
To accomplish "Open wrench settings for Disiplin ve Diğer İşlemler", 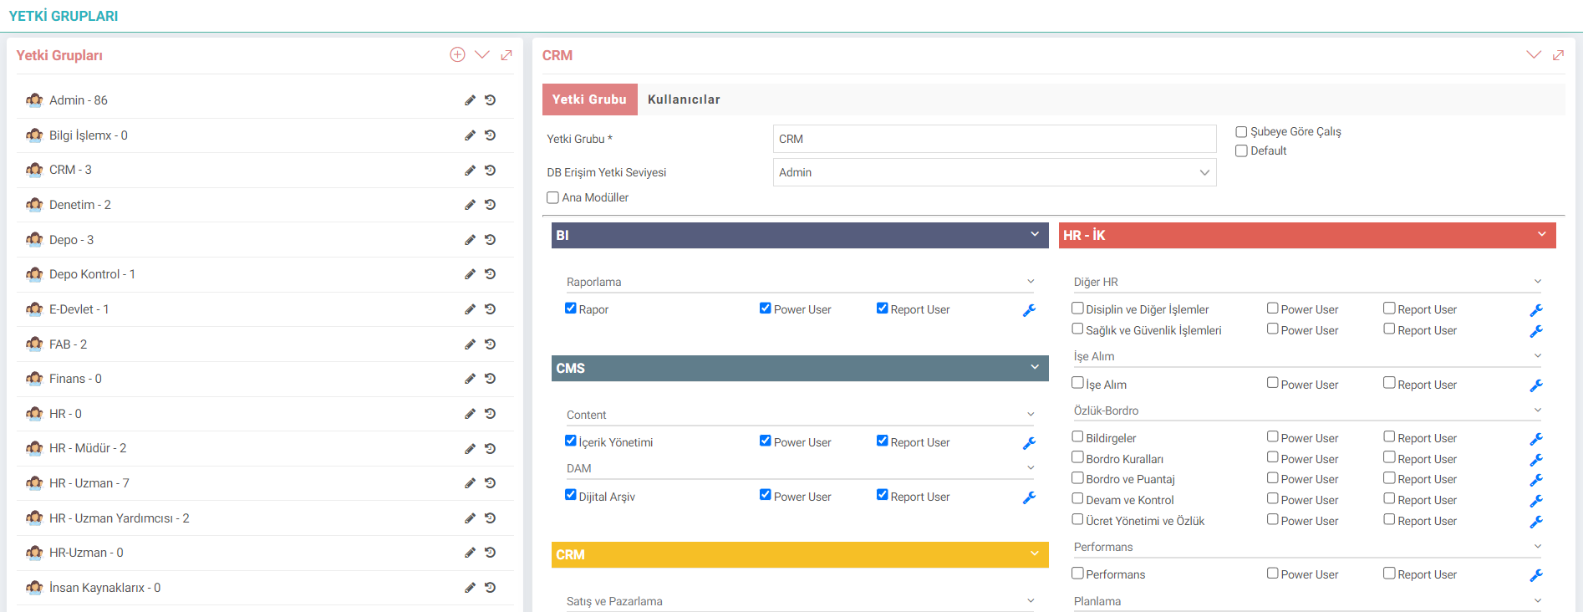I will point(1536,310).
